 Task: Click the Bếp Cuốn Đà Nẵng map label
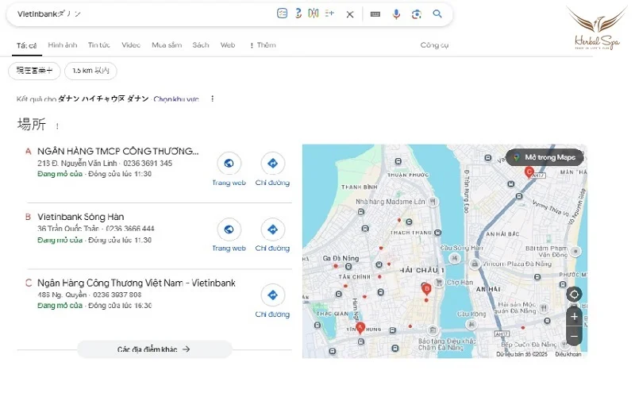[x=529, y=345]
